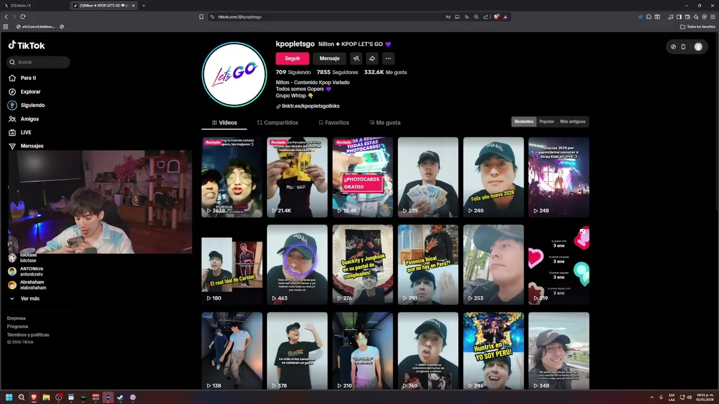
Task: Open pinned PHOTOCARDS GRATIS video
Action: click(x=362, y=177)
